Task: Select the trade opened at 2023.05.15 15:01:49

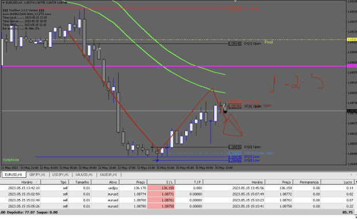Action: 177,200
